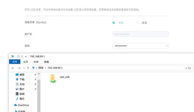Disable Samba sharing with 关闭 radio
Screen dimensions: 194x112
[137, 23]
